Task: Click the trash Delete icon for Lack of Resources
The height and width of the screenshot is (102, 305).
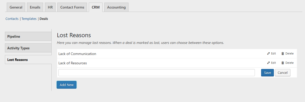Action: coord(283,63)
